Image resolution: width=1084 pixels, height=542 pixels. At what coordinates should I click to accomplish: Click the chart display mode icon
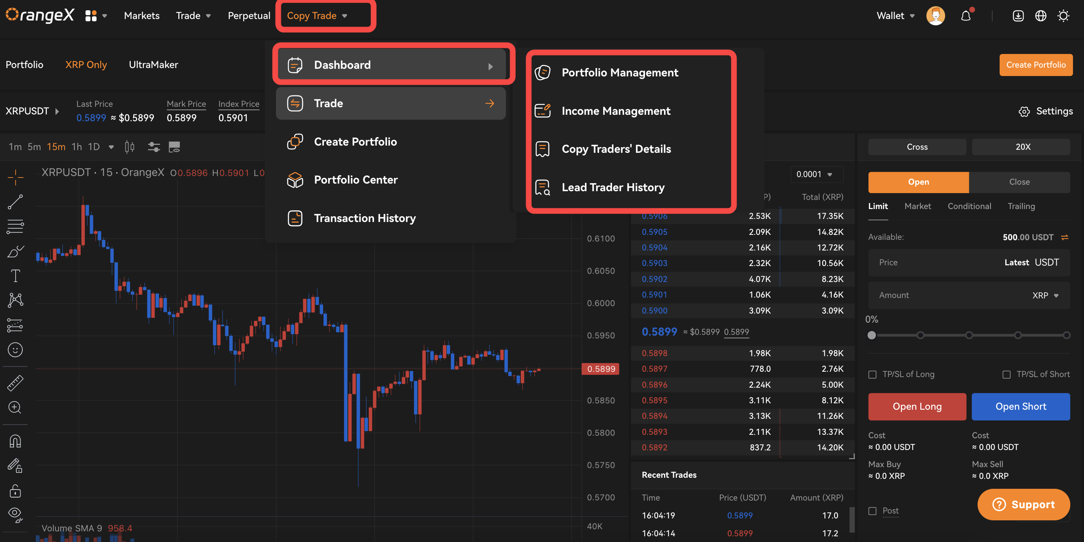(174, 147)
